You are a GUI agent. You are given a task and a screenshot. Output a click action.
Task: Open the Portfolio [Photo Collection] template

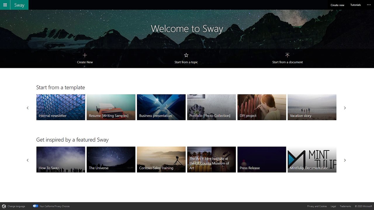(212, 107)
